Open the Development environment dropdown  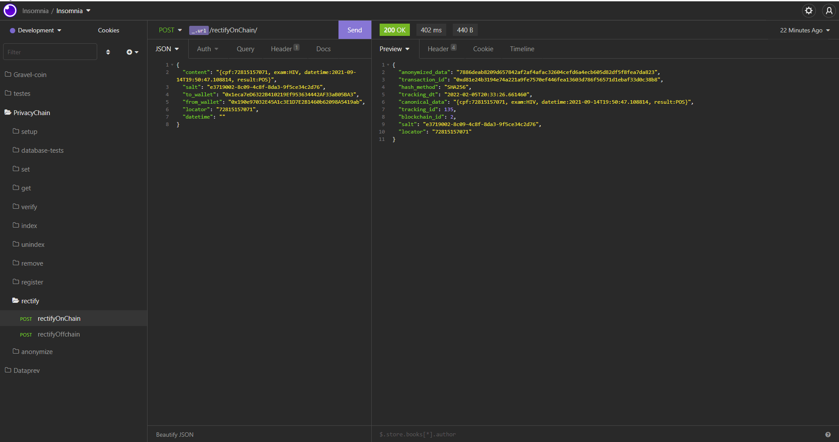pos(36,30)
